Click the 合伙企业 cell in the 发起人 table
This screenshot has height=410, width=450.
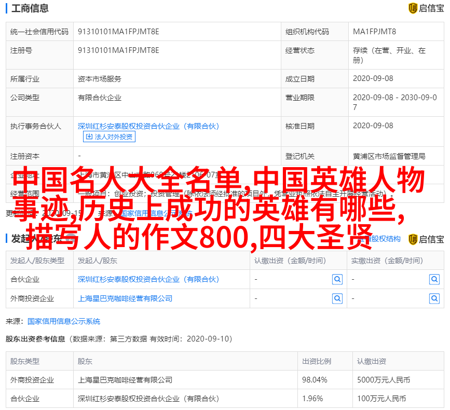(x=25, y=279)
